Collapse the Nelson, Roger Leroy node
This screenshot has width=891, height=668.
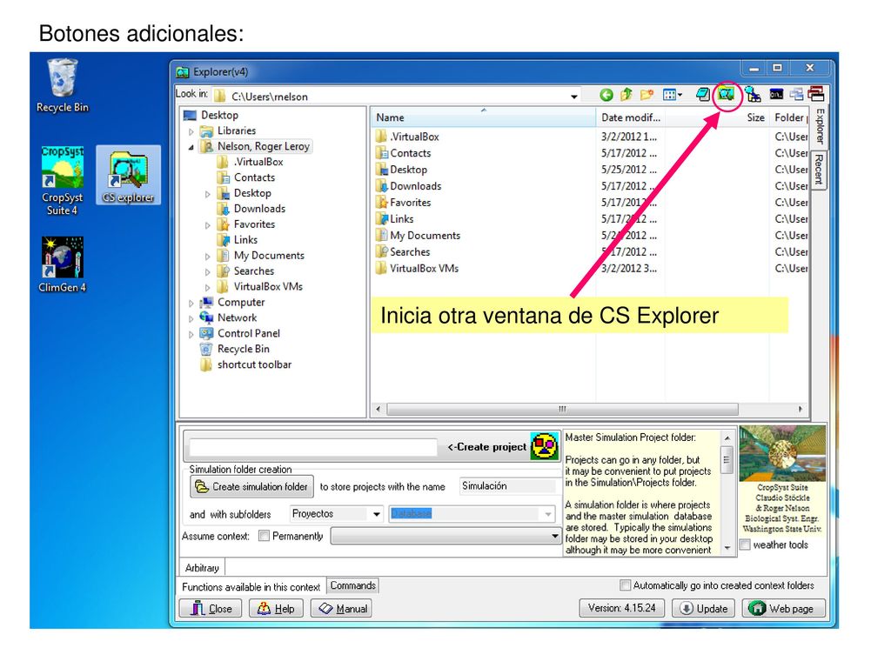[191, 147]
